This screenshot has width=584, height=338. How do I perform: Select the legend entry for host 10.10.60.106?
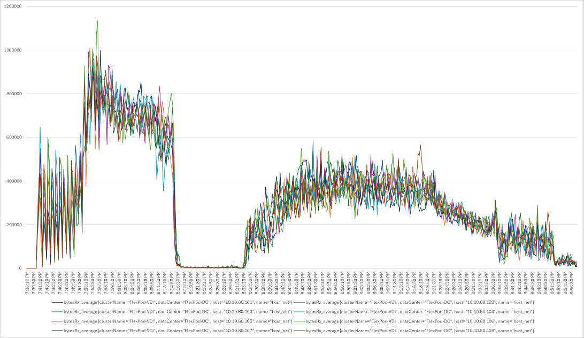click(x=414, y=321)
